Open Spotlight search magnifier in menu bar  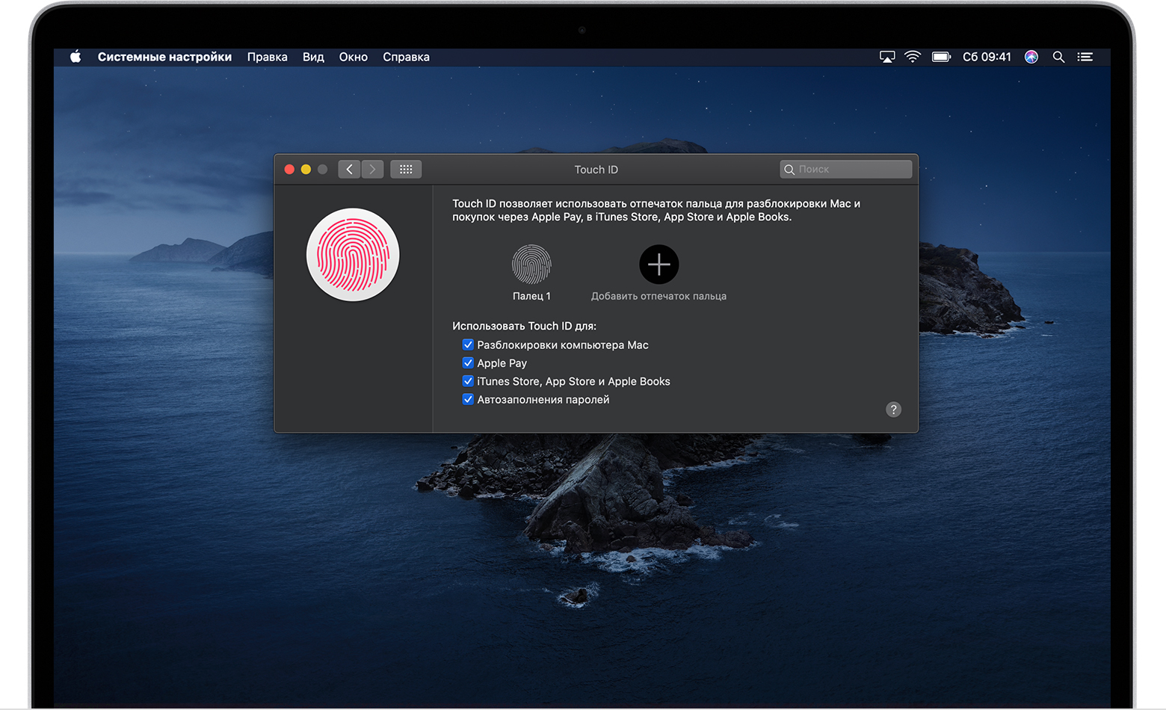tap(1058, 57)
